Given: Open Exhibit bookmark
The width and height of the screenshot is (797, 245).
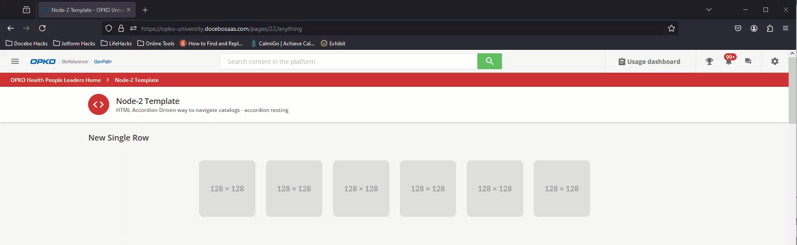Looking at the screenshot, I should [x=333, y=43].
